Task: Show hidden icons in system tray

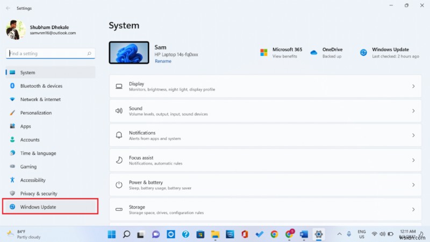Action: 340,234
